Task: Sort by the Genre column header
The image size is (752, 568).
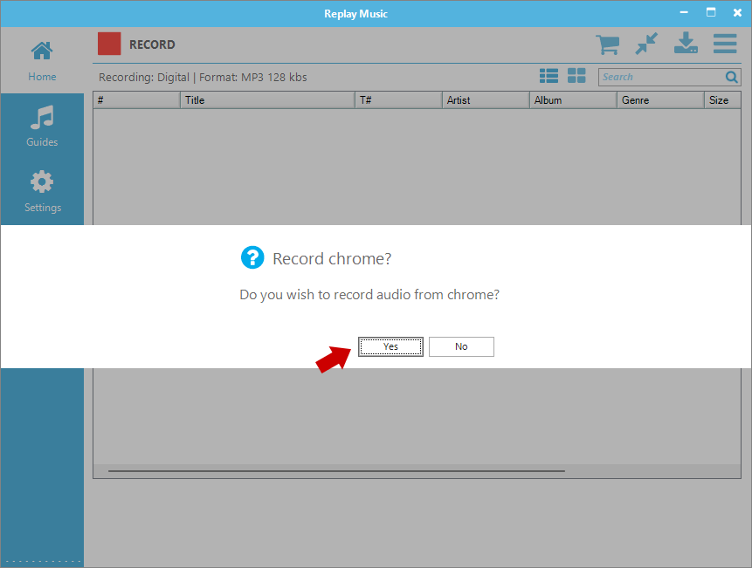Action: [660, 100]
